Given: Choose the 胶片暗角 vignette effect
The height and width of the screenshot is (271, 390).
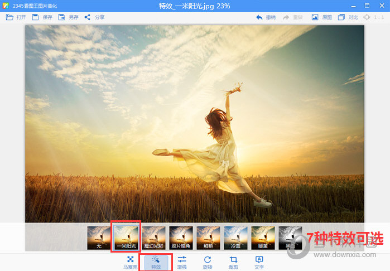Looking at the screenshot, I should [181, 237].
